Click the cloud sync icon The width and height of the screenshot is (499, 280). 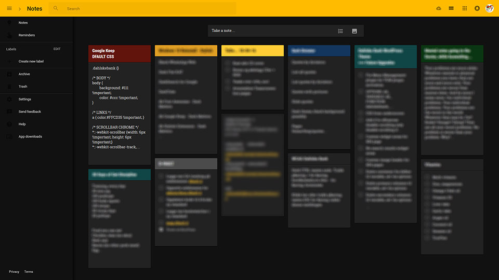pos(439,9)
